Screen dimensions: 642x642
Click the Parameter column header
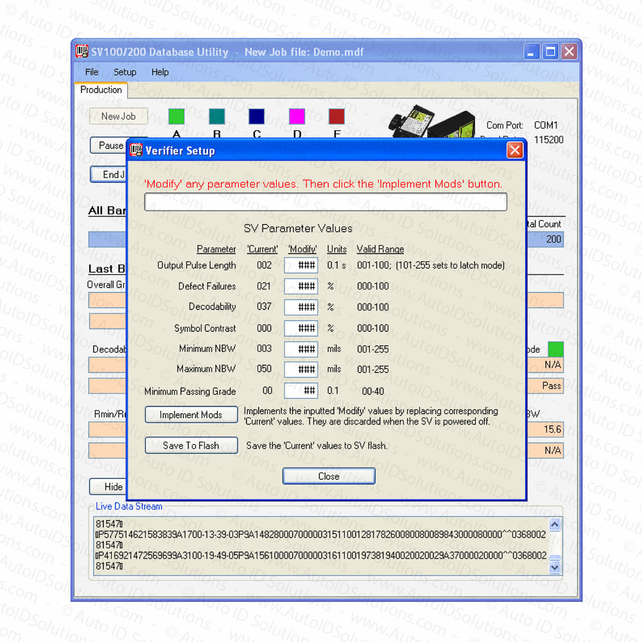pos(216,249)
